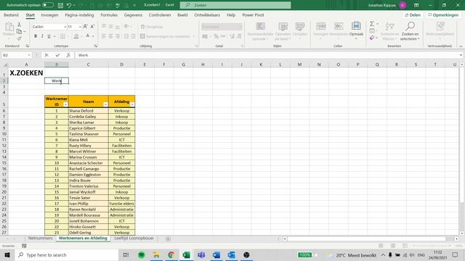The width and height of the screenshot is (465, 261).
Task: Toggle Italic formatting
Action: [42, 36]
